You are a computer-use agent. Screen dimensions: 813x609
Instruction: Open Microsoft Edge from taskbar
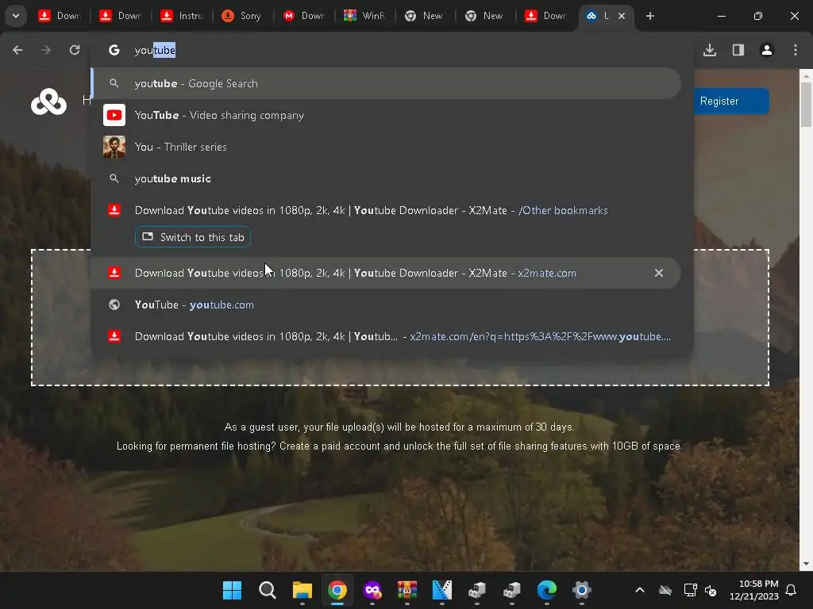[546, 590]
